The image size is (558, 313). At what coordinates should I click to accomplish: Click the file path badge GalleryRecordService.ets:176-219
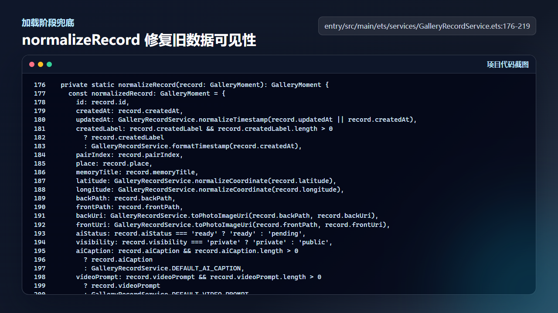[x=427, y=26]
